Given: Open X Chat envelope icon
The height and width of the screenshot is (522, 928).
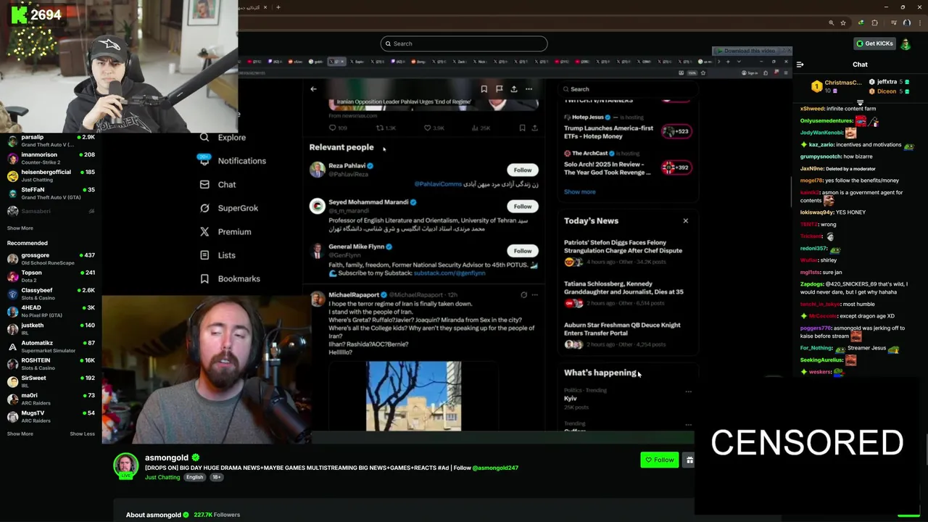Looking at the screenshot, I should [204, 184].
